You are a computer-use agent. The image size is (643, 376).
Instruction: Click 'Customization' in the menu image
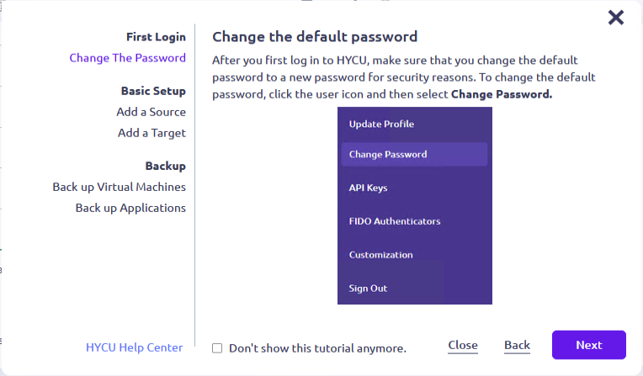380,255
